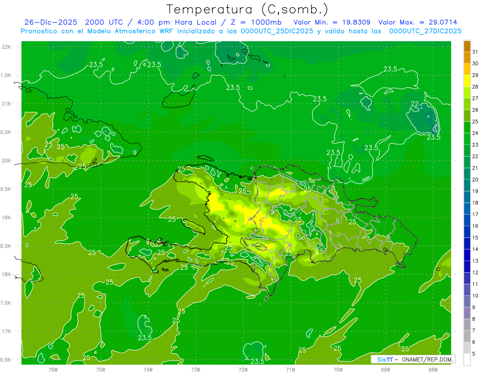The width and height of the screenshot is (486, 375).
Task: Select the '0000UTC_25DIC2025' initialization time text
Action: point(277,31)
